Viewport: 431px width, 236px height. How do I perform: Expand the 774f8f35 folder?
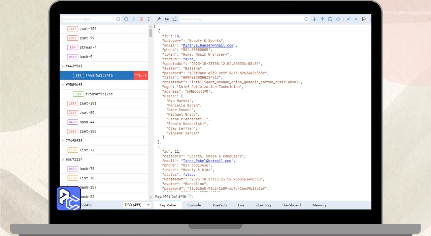(63, 141)
